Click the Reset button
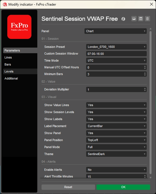 pos(68,187)
